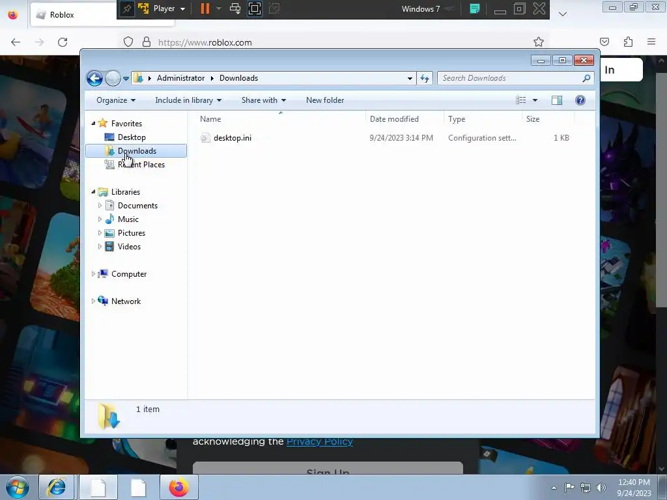The height and width of the screenshot is (500, 667).
Task: Click the Music library icon
Action: 109,219
